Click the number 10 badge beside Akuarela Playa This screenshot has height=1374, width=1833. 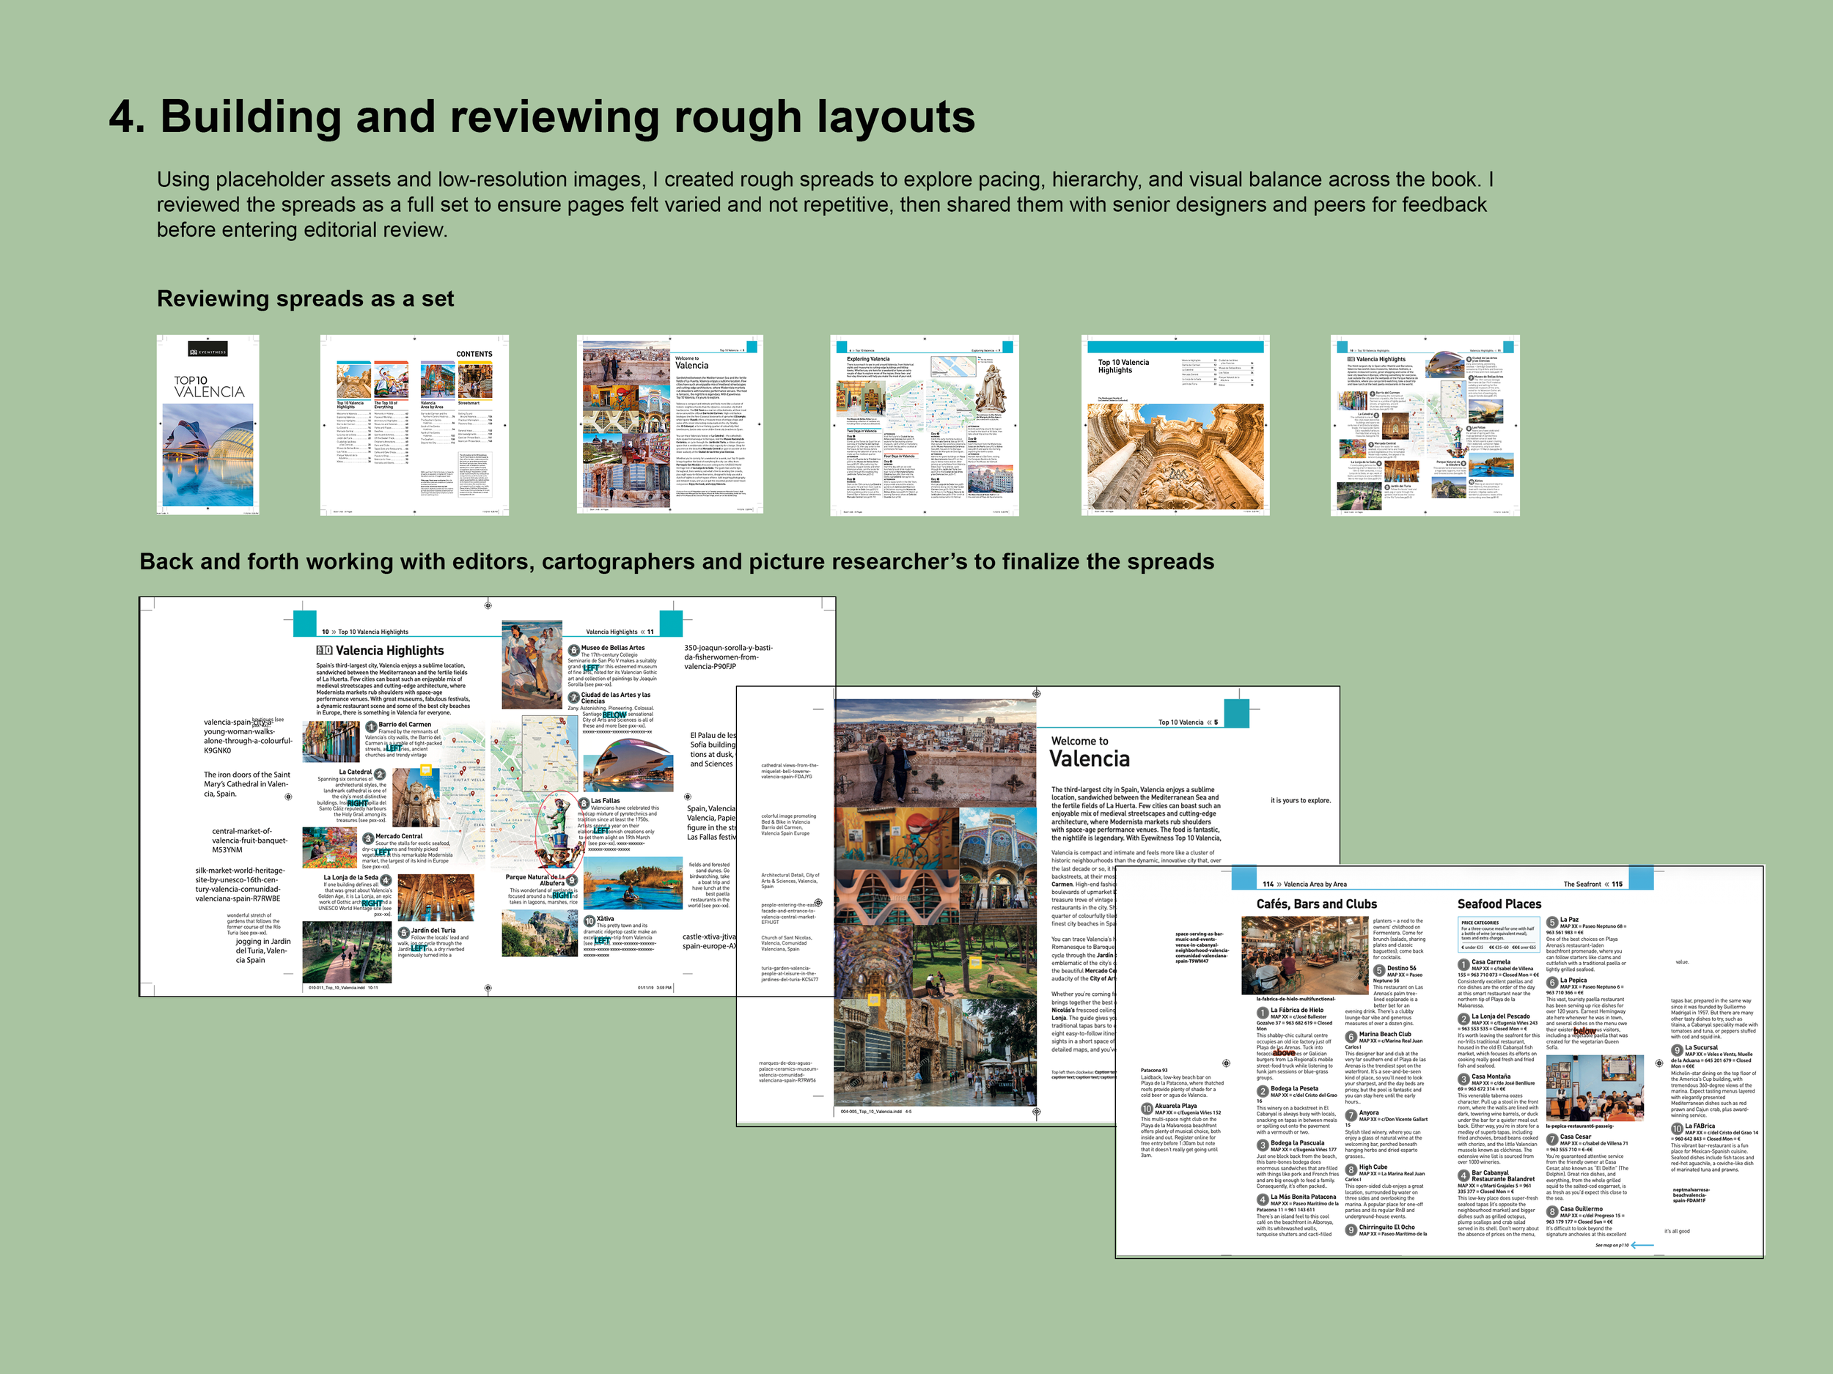(x=1147, y=1108)
